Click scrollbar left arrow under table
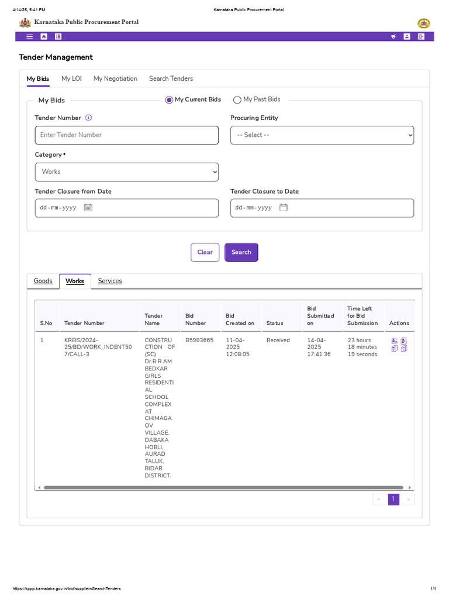This screenshot has height=599, width=449. pyautogui.click(x=39, y=487)
